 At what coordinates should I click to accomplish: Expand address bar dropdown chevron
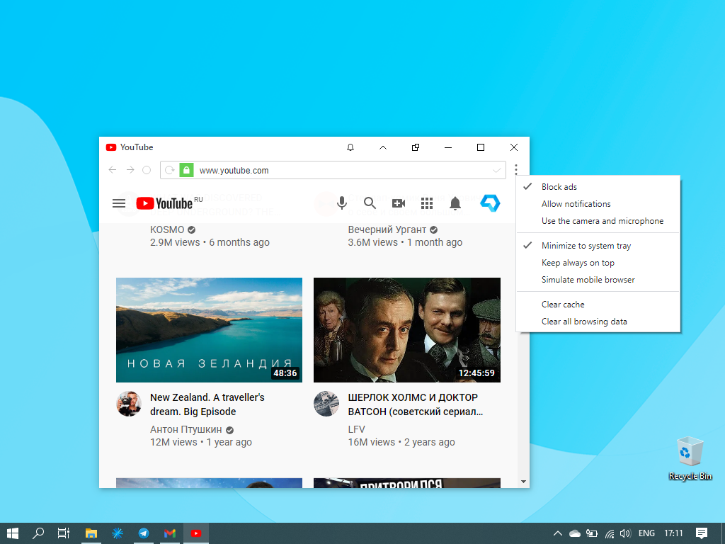click(x=496, y=170)
